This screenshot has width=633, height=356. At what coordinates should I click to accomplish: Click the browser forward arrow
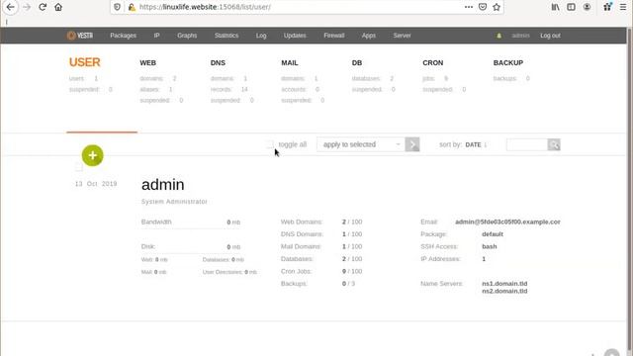point(27,7)
